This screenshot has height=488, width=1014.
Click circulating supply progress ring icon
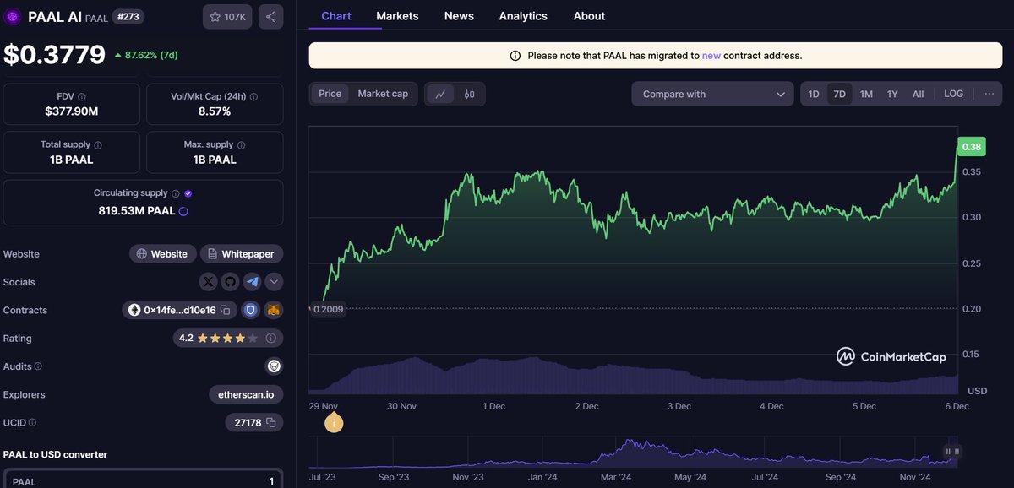(x=183, y=210)
